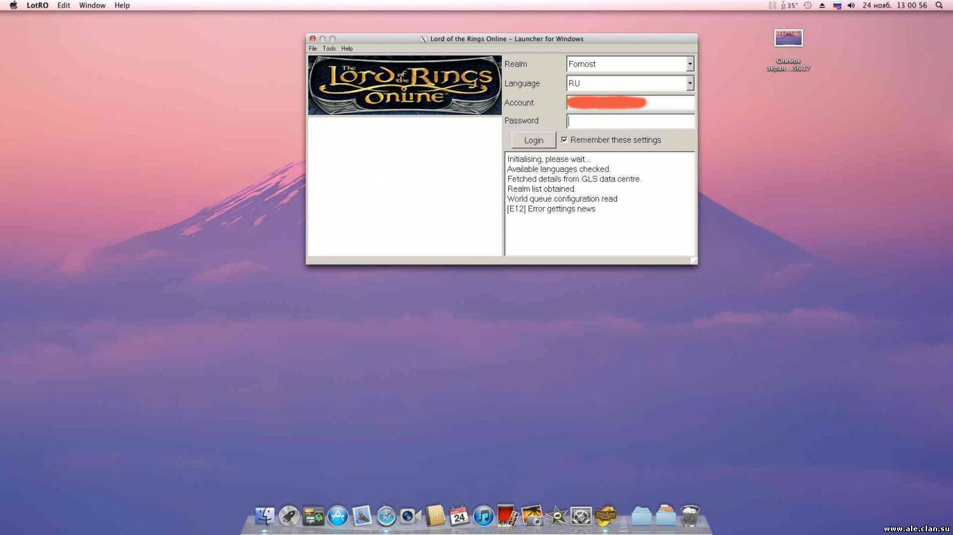
Task: Open the Help menu in macOS menu bar
Action: [x=122, y=5]
